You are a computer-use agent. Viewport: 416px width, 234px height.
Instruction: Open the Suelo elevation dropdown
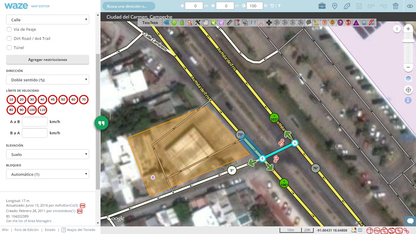pos(48,154)
